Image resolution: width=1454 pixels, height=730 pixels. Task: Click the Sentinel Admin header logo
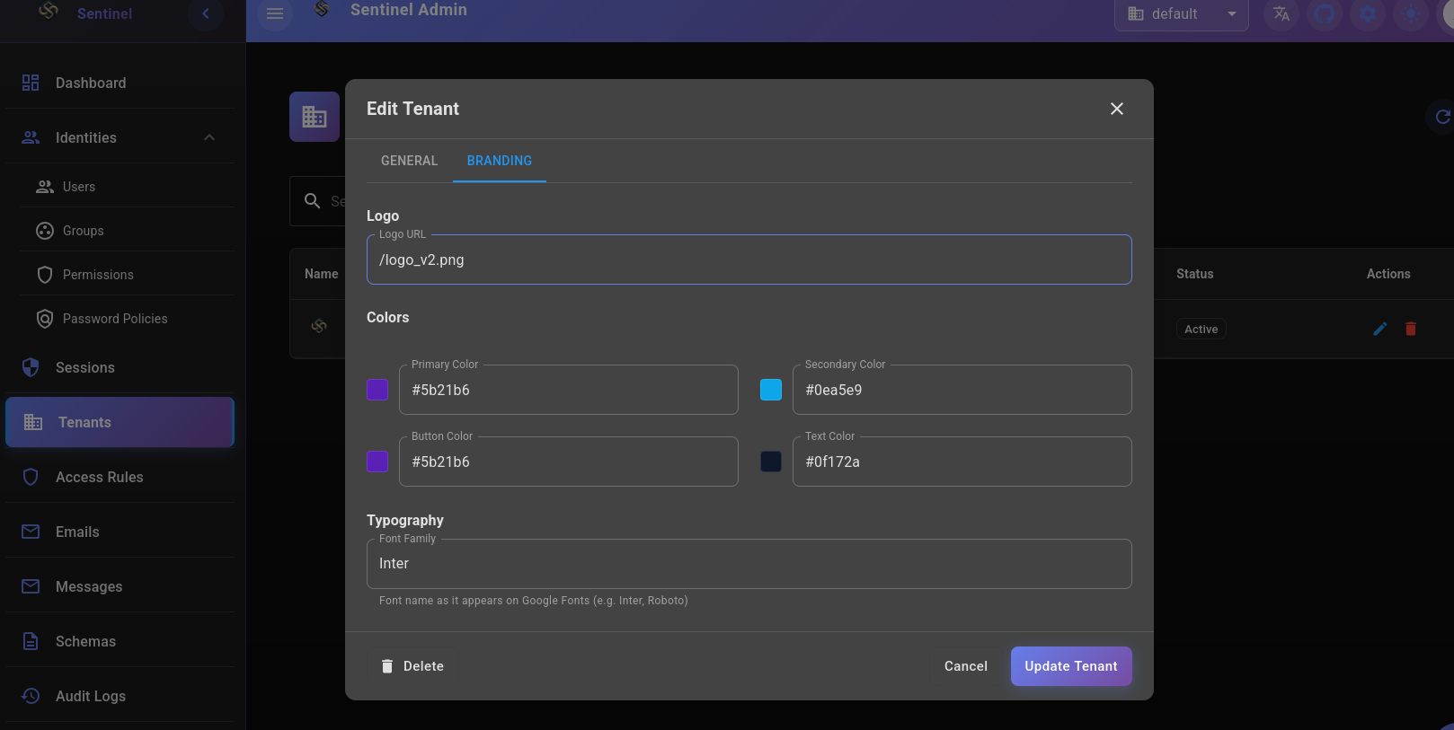click(x=322, y=9)
